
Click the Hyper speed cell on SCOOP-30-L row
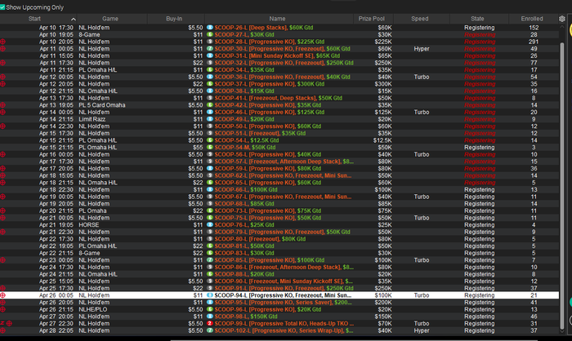click(422, 49)
